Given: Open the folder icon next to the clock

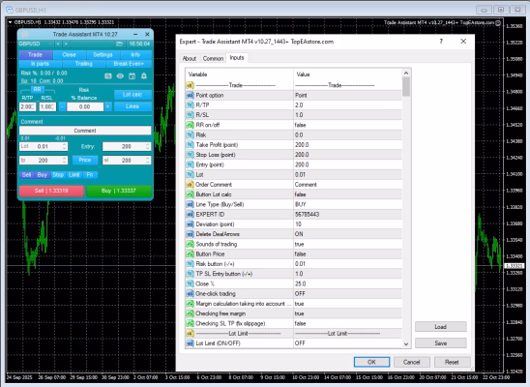Looking at the screenshot, I should pos(119,44).
